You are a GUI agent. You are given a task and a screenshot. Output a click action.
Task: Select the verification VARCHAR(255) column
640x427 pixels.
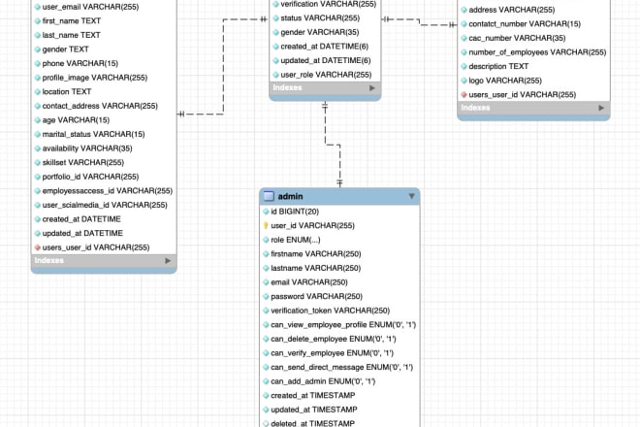(x=328, y=4)
